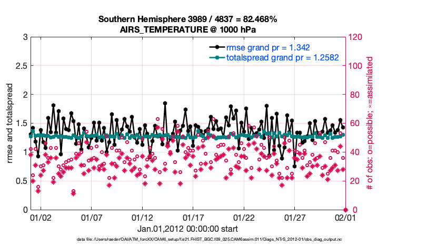The height and width of the screenshot is (247, 437).
Task: Click the red asterisk at the plot's bottom-right corner
Action: click(x=345, y=210)
